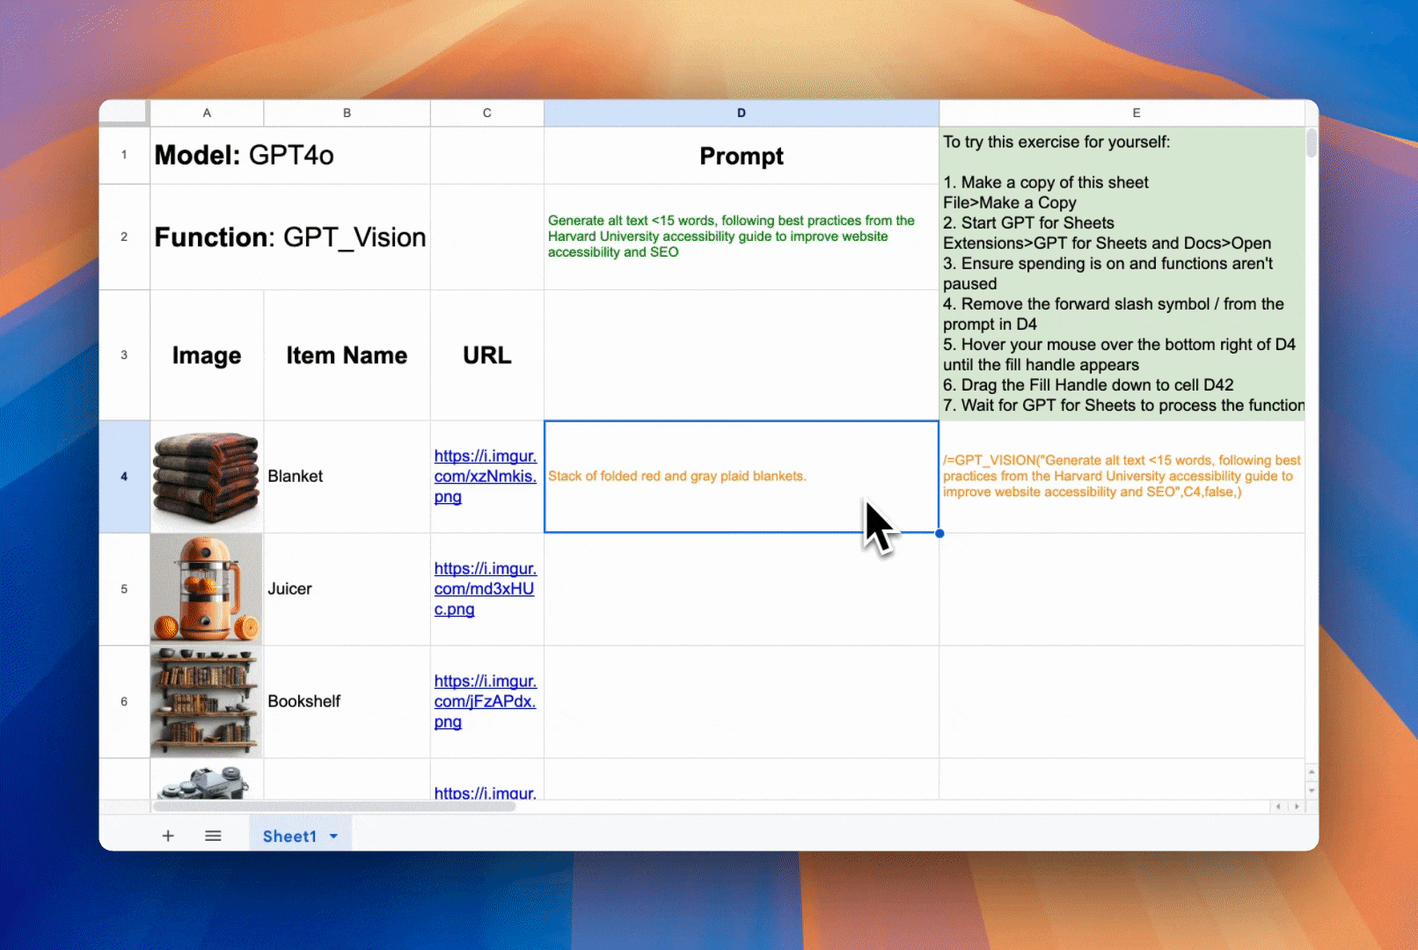Click the blue fill handle of cell D4
The width and height of the screenshot is (1418, 950).
939,533
